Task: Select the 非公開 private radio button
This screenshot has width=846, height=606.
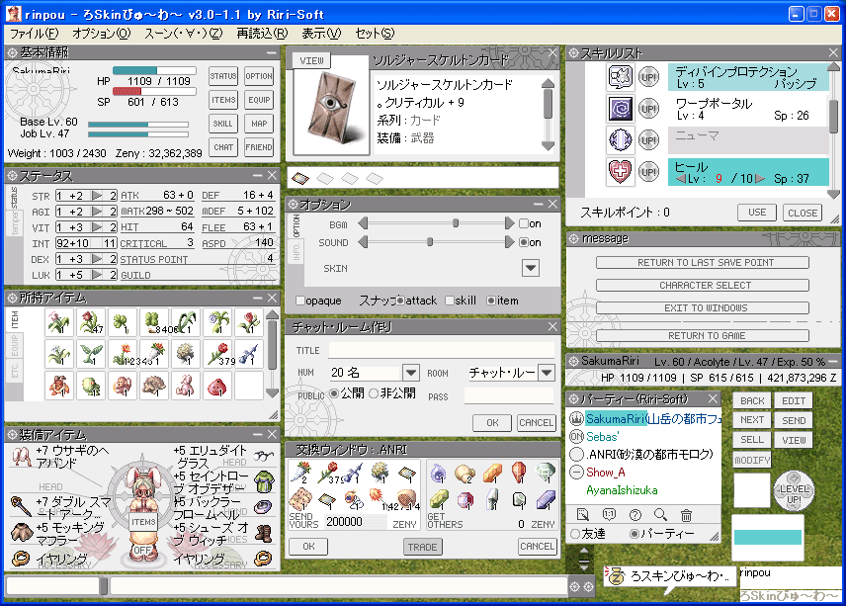Action: [374, 393]
